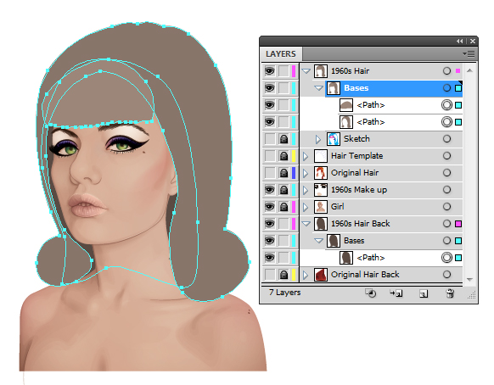Select the Girl layer name

tap(337, 207)
